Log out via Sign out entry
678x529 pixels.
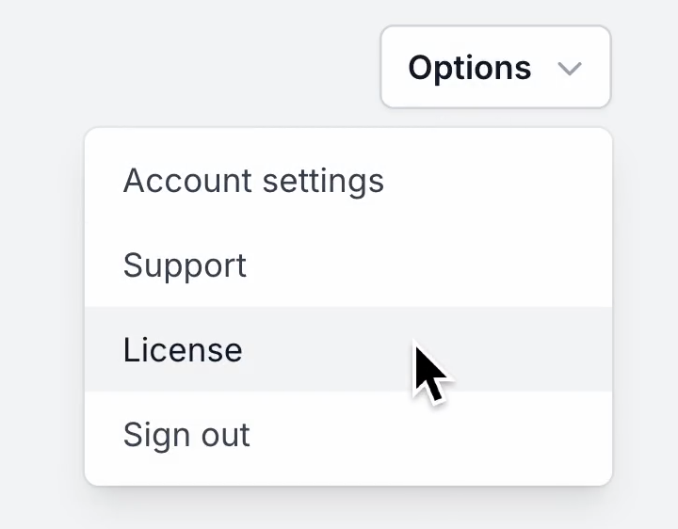pos(348,434)
